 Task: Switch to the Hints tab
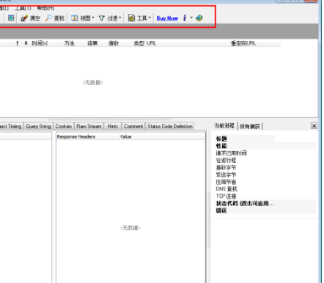[113, 126]
